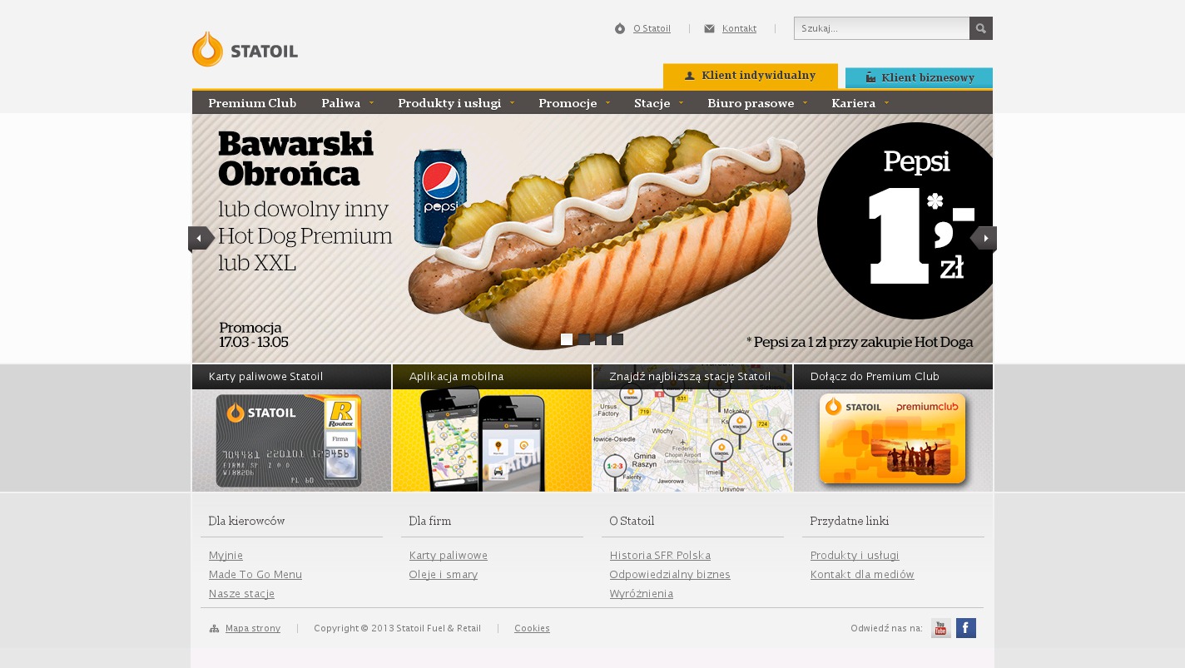Click the sitemap icon beside Mapa strony

click(x=214, y=629)
